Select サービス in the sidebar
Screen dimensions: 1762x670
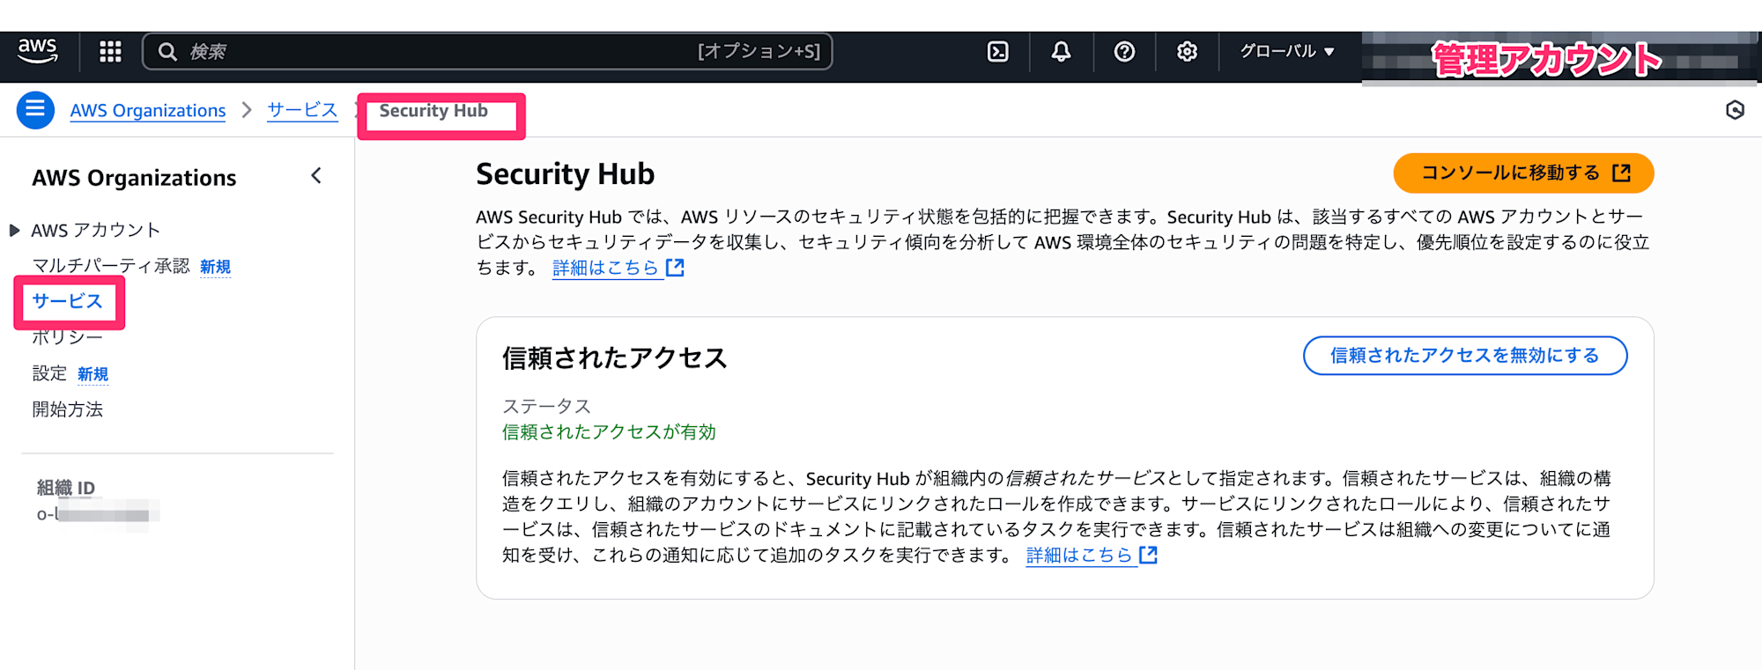pyautogui.click(x=68, y=301)
